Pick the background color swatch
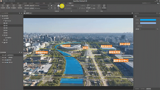160x90 pixels. (148, 23)
